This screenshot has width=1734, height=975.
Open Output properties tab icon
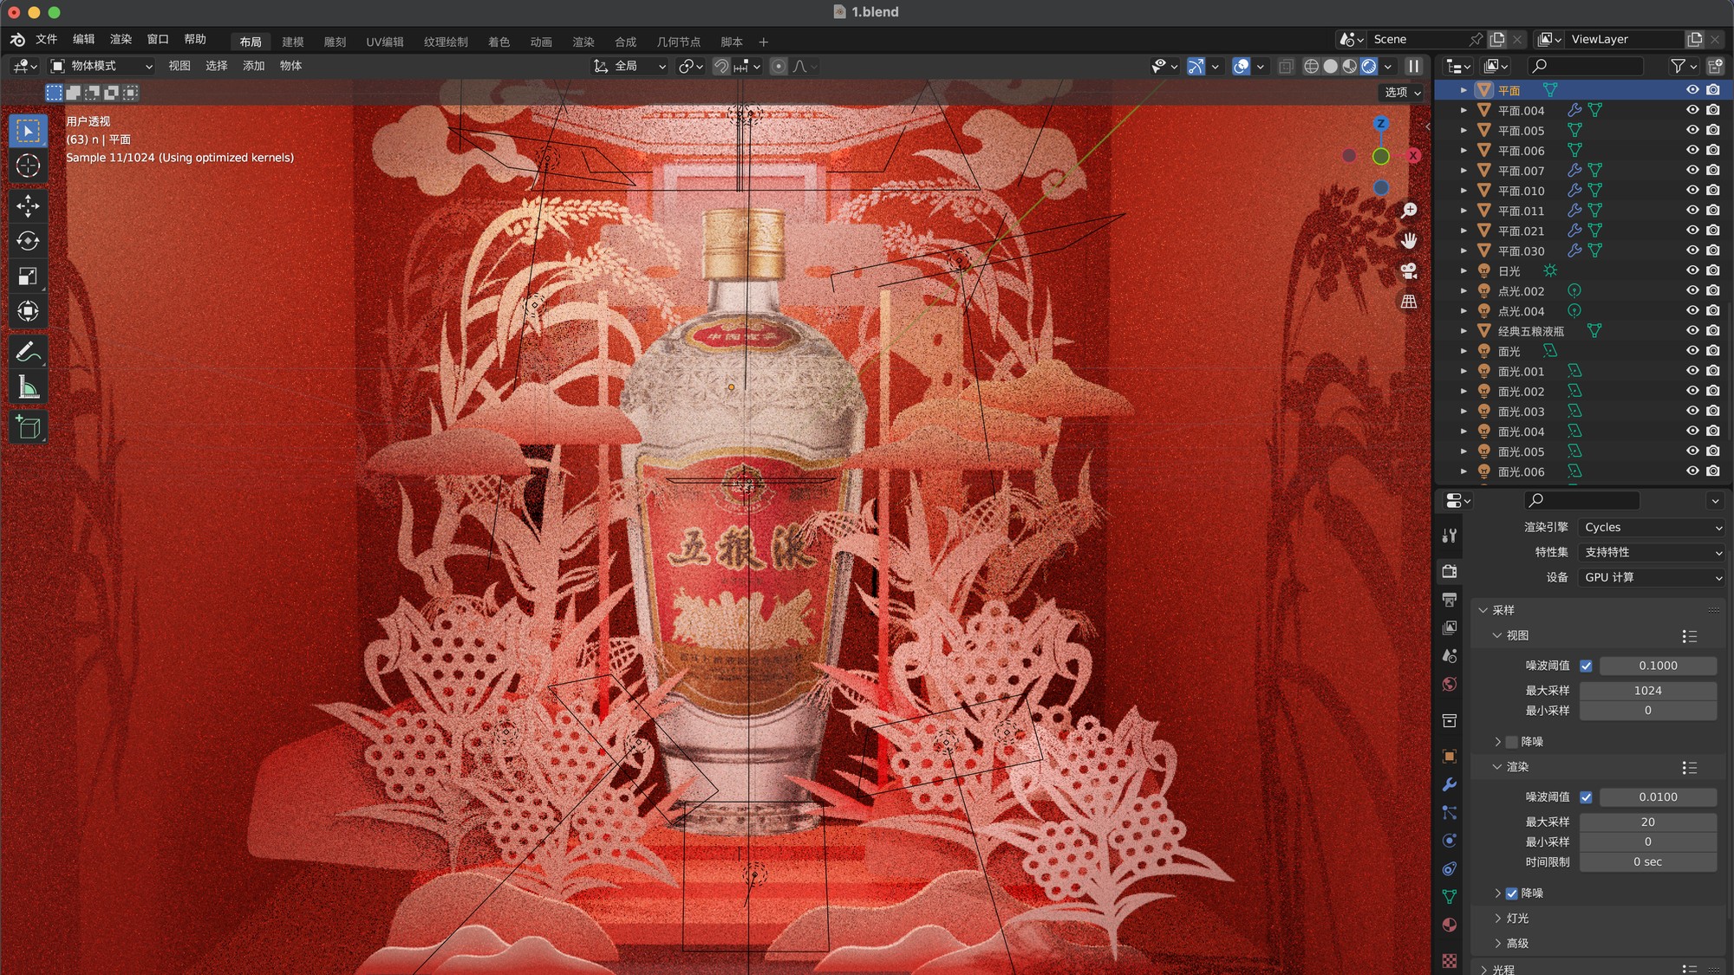1450,599
